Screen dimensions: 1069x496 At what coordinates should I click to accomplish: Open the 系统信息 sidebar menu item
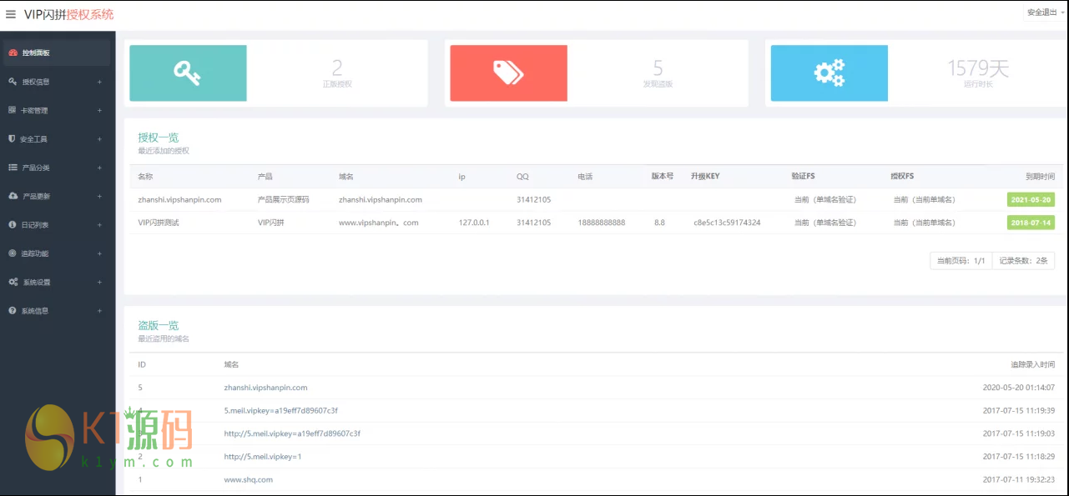(x=35, y=311)
